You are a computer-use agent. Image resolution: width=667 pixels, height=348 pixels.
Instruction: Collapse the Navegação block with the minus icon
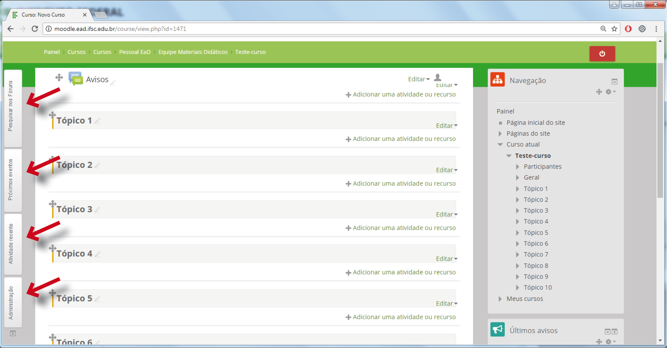point(614,82)
